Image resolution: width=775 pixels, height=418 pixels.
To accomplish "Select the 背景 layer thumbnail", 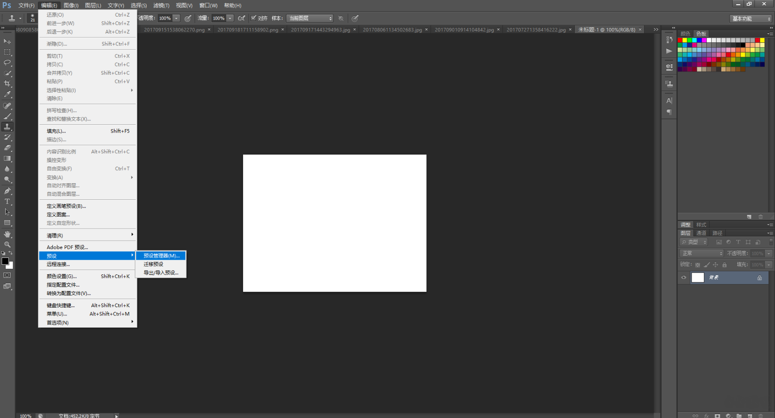I will [698, 278].
